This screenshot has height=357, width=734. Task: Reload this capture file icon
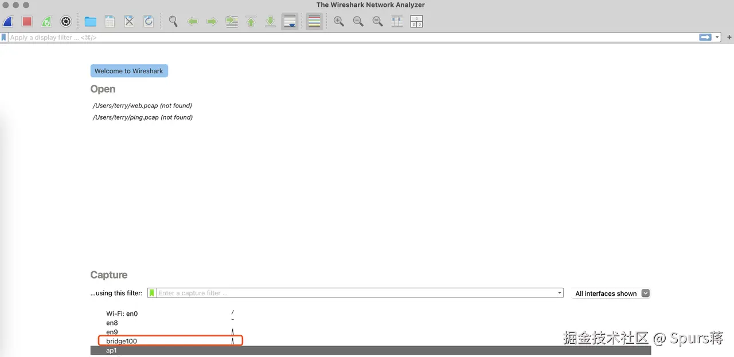(x=149, y=22)
